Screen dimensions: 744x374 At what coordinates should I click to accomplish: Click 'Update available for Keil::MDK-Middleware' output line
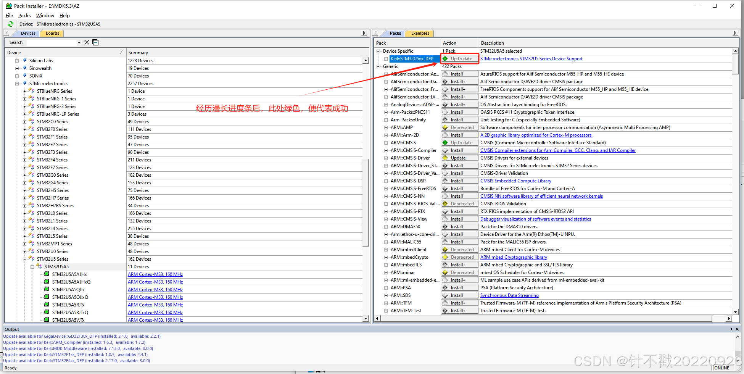click(78, 348)
